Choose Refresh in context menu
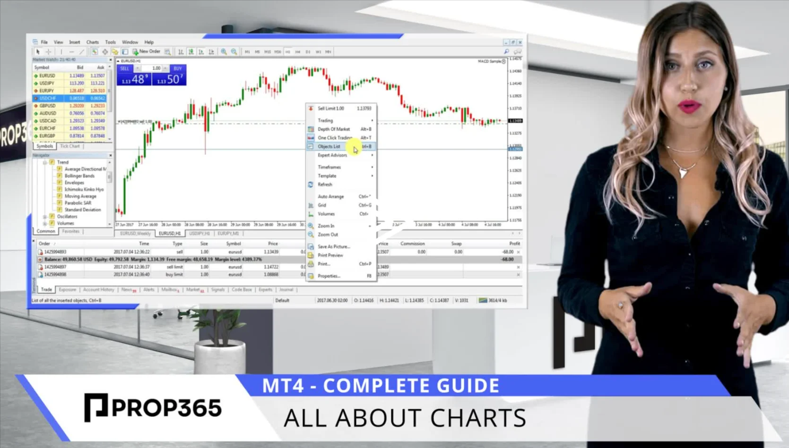This screenshot has width=789, height=448. point(341,185)
